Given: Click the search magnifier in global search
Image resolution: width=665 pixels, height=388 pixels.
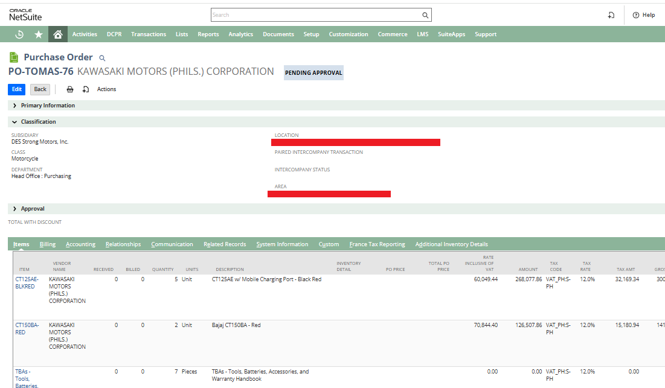Looking at the screenshot, I should [x=425, y=15].
